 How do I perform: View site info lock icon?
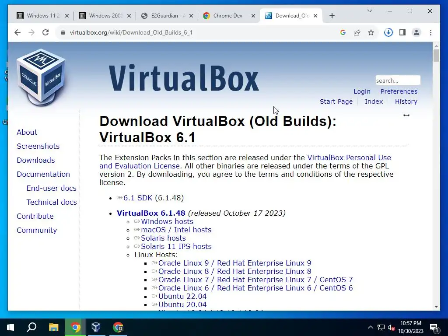tap(63, 32)
